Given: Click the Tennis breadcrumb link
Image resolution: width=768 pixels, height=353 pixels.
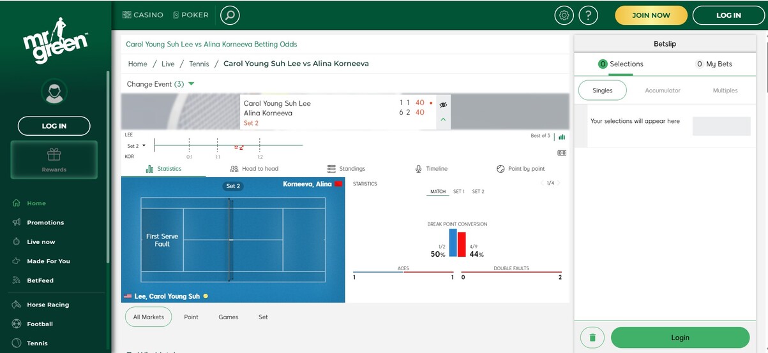Looking at the screenshot, I should (x=199, y=64).
